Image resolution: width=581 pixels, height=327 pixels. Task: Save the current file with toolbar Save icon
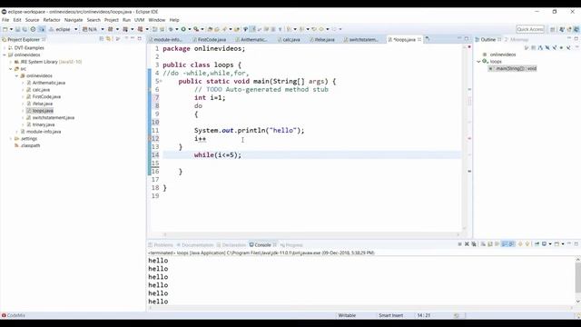(17, 29)
